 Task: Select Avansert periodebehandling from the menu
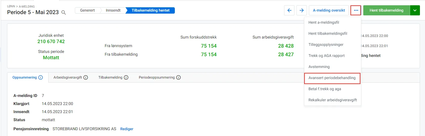(x=332, y=78)
